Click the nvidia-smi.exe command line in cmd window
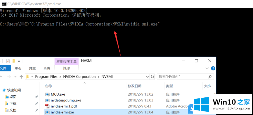The width and height of the screenshot is (253, 115). click(x=94, y=24)
